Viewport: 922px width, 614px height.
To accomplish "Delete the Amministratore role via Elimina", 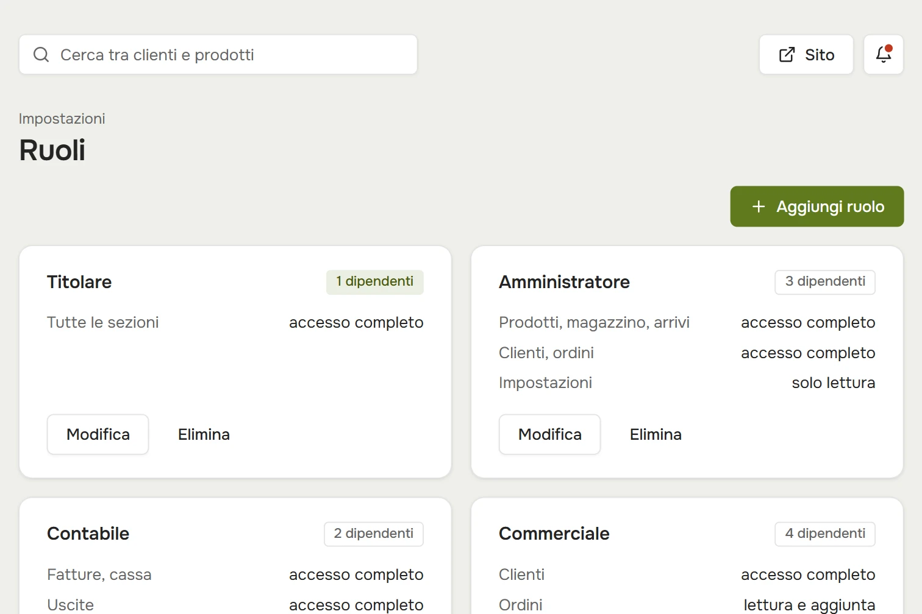I will click(x=656, y=434).
